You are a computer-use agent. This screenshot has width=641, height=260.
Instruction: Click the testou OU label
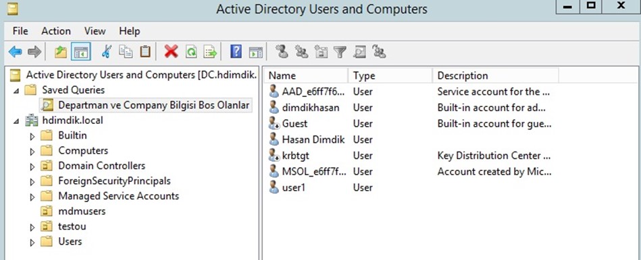[72, 226]
